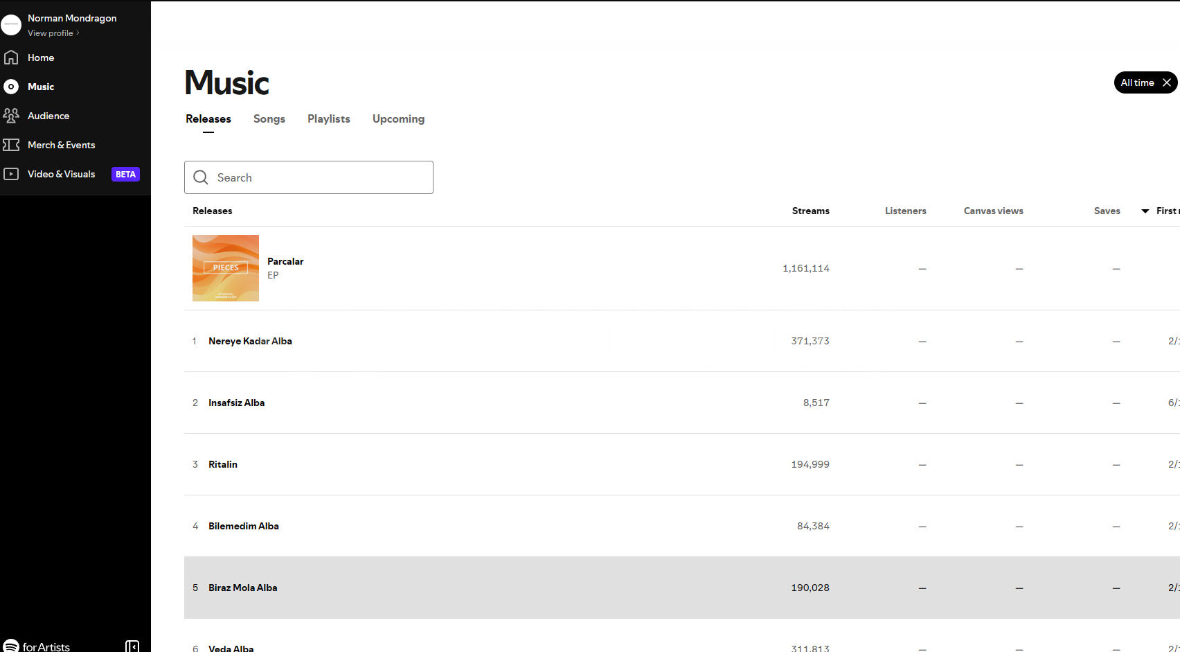The height and width of the screenshot is (652, 1180).
Task: Sort by the First released column arrow
Action: (1145, 211)
